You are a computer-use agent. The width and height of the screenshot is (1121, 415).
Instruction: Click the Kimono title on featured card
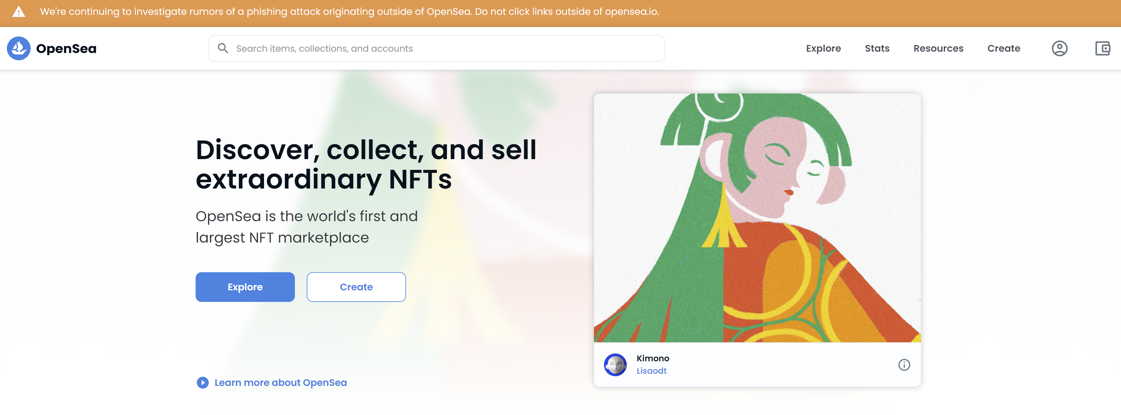tap(653, 358)
